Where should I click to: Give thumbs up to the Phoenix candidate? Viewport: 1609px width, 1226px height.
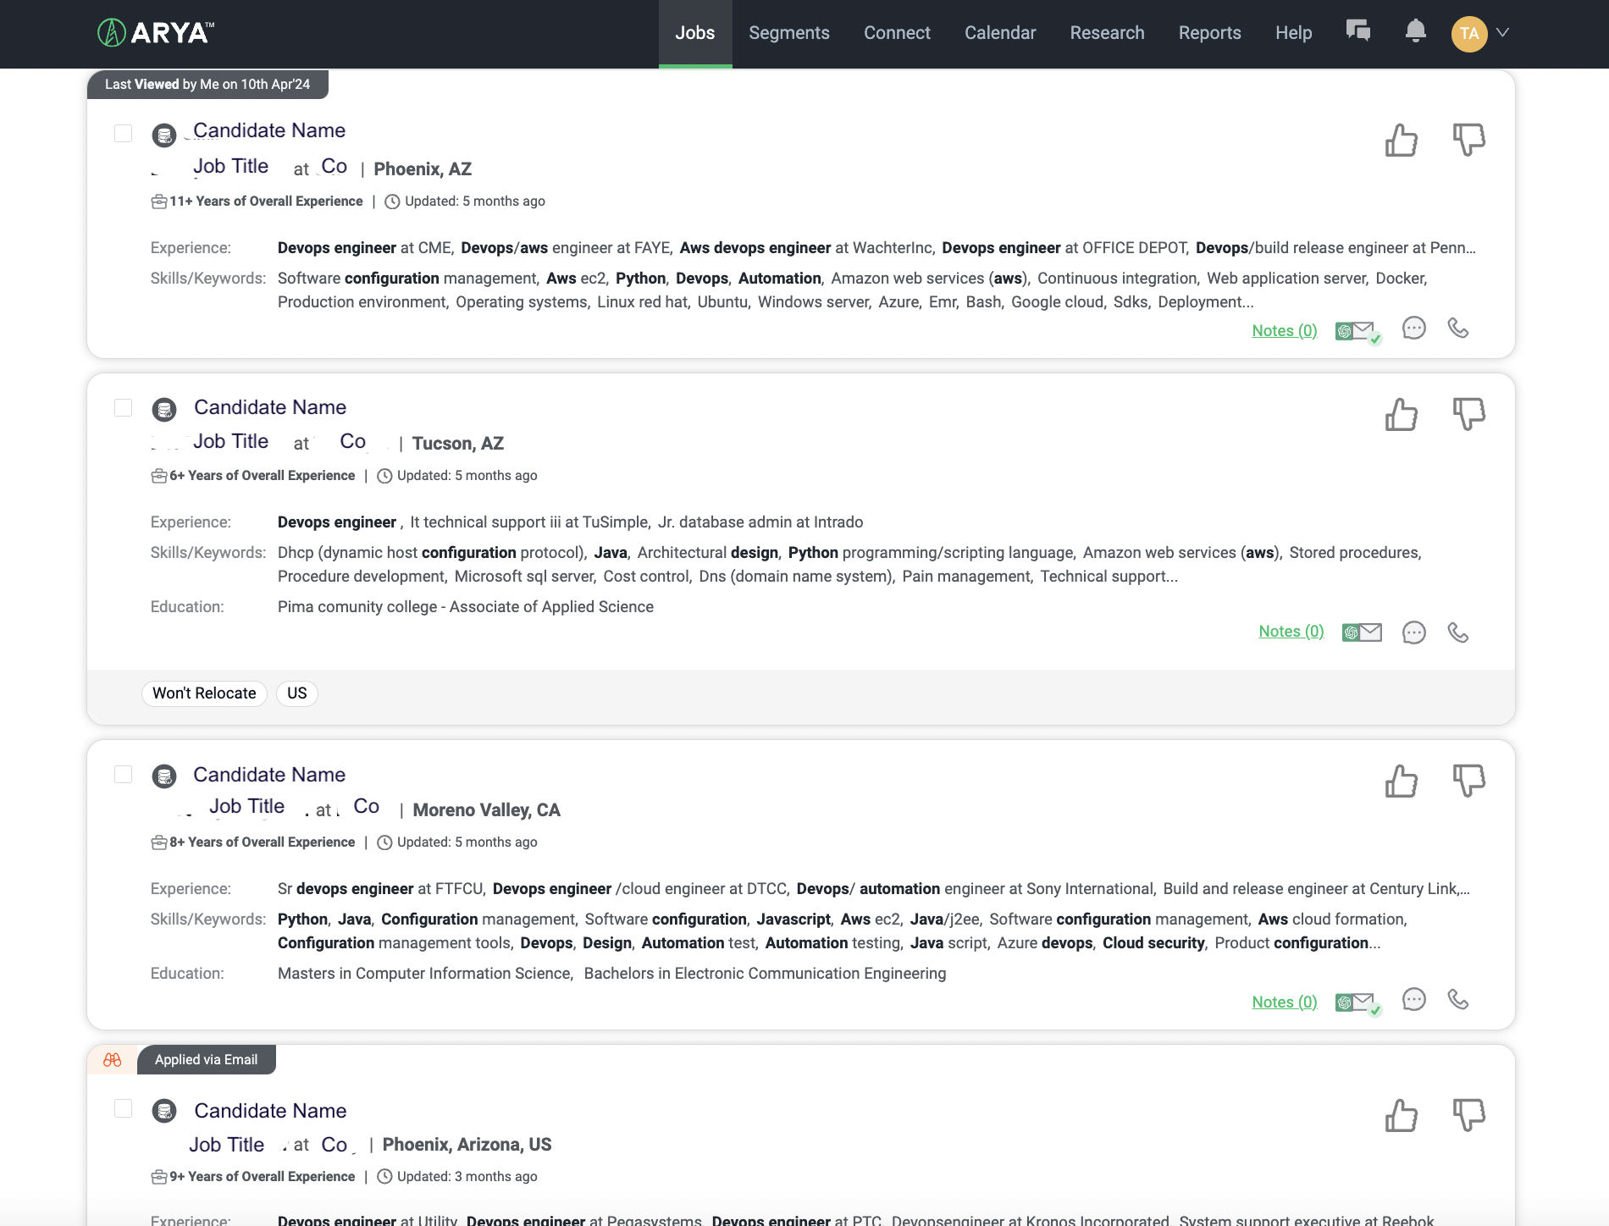click(1401, 141)
